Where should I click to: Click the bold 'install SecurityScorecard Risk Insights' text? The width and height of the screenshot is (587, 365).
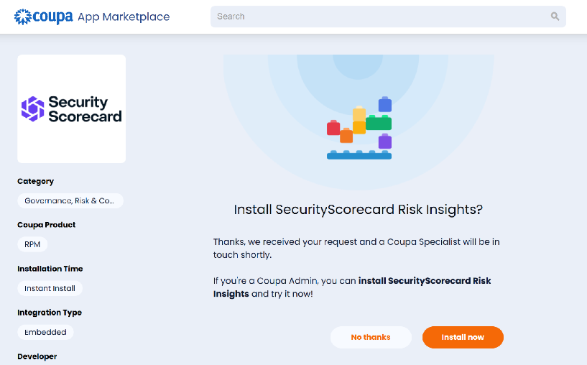(352, 287)
